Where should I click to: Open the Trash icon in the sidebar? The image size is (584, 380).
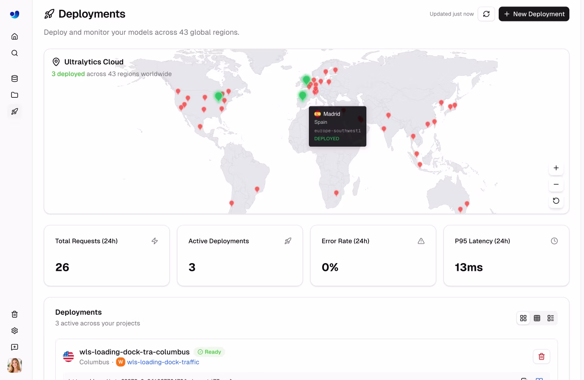pos(14,314)
